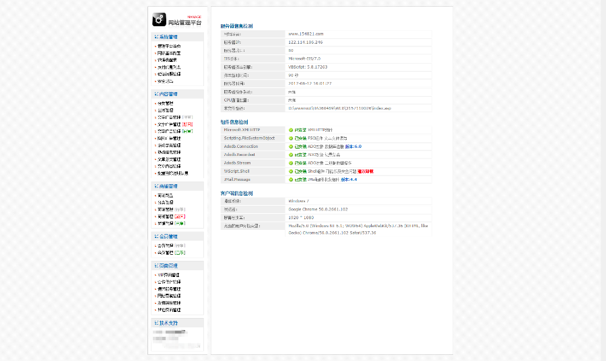
Task: Click the icon beside 商铺管理 header
Action: click(x=156, y=186)
